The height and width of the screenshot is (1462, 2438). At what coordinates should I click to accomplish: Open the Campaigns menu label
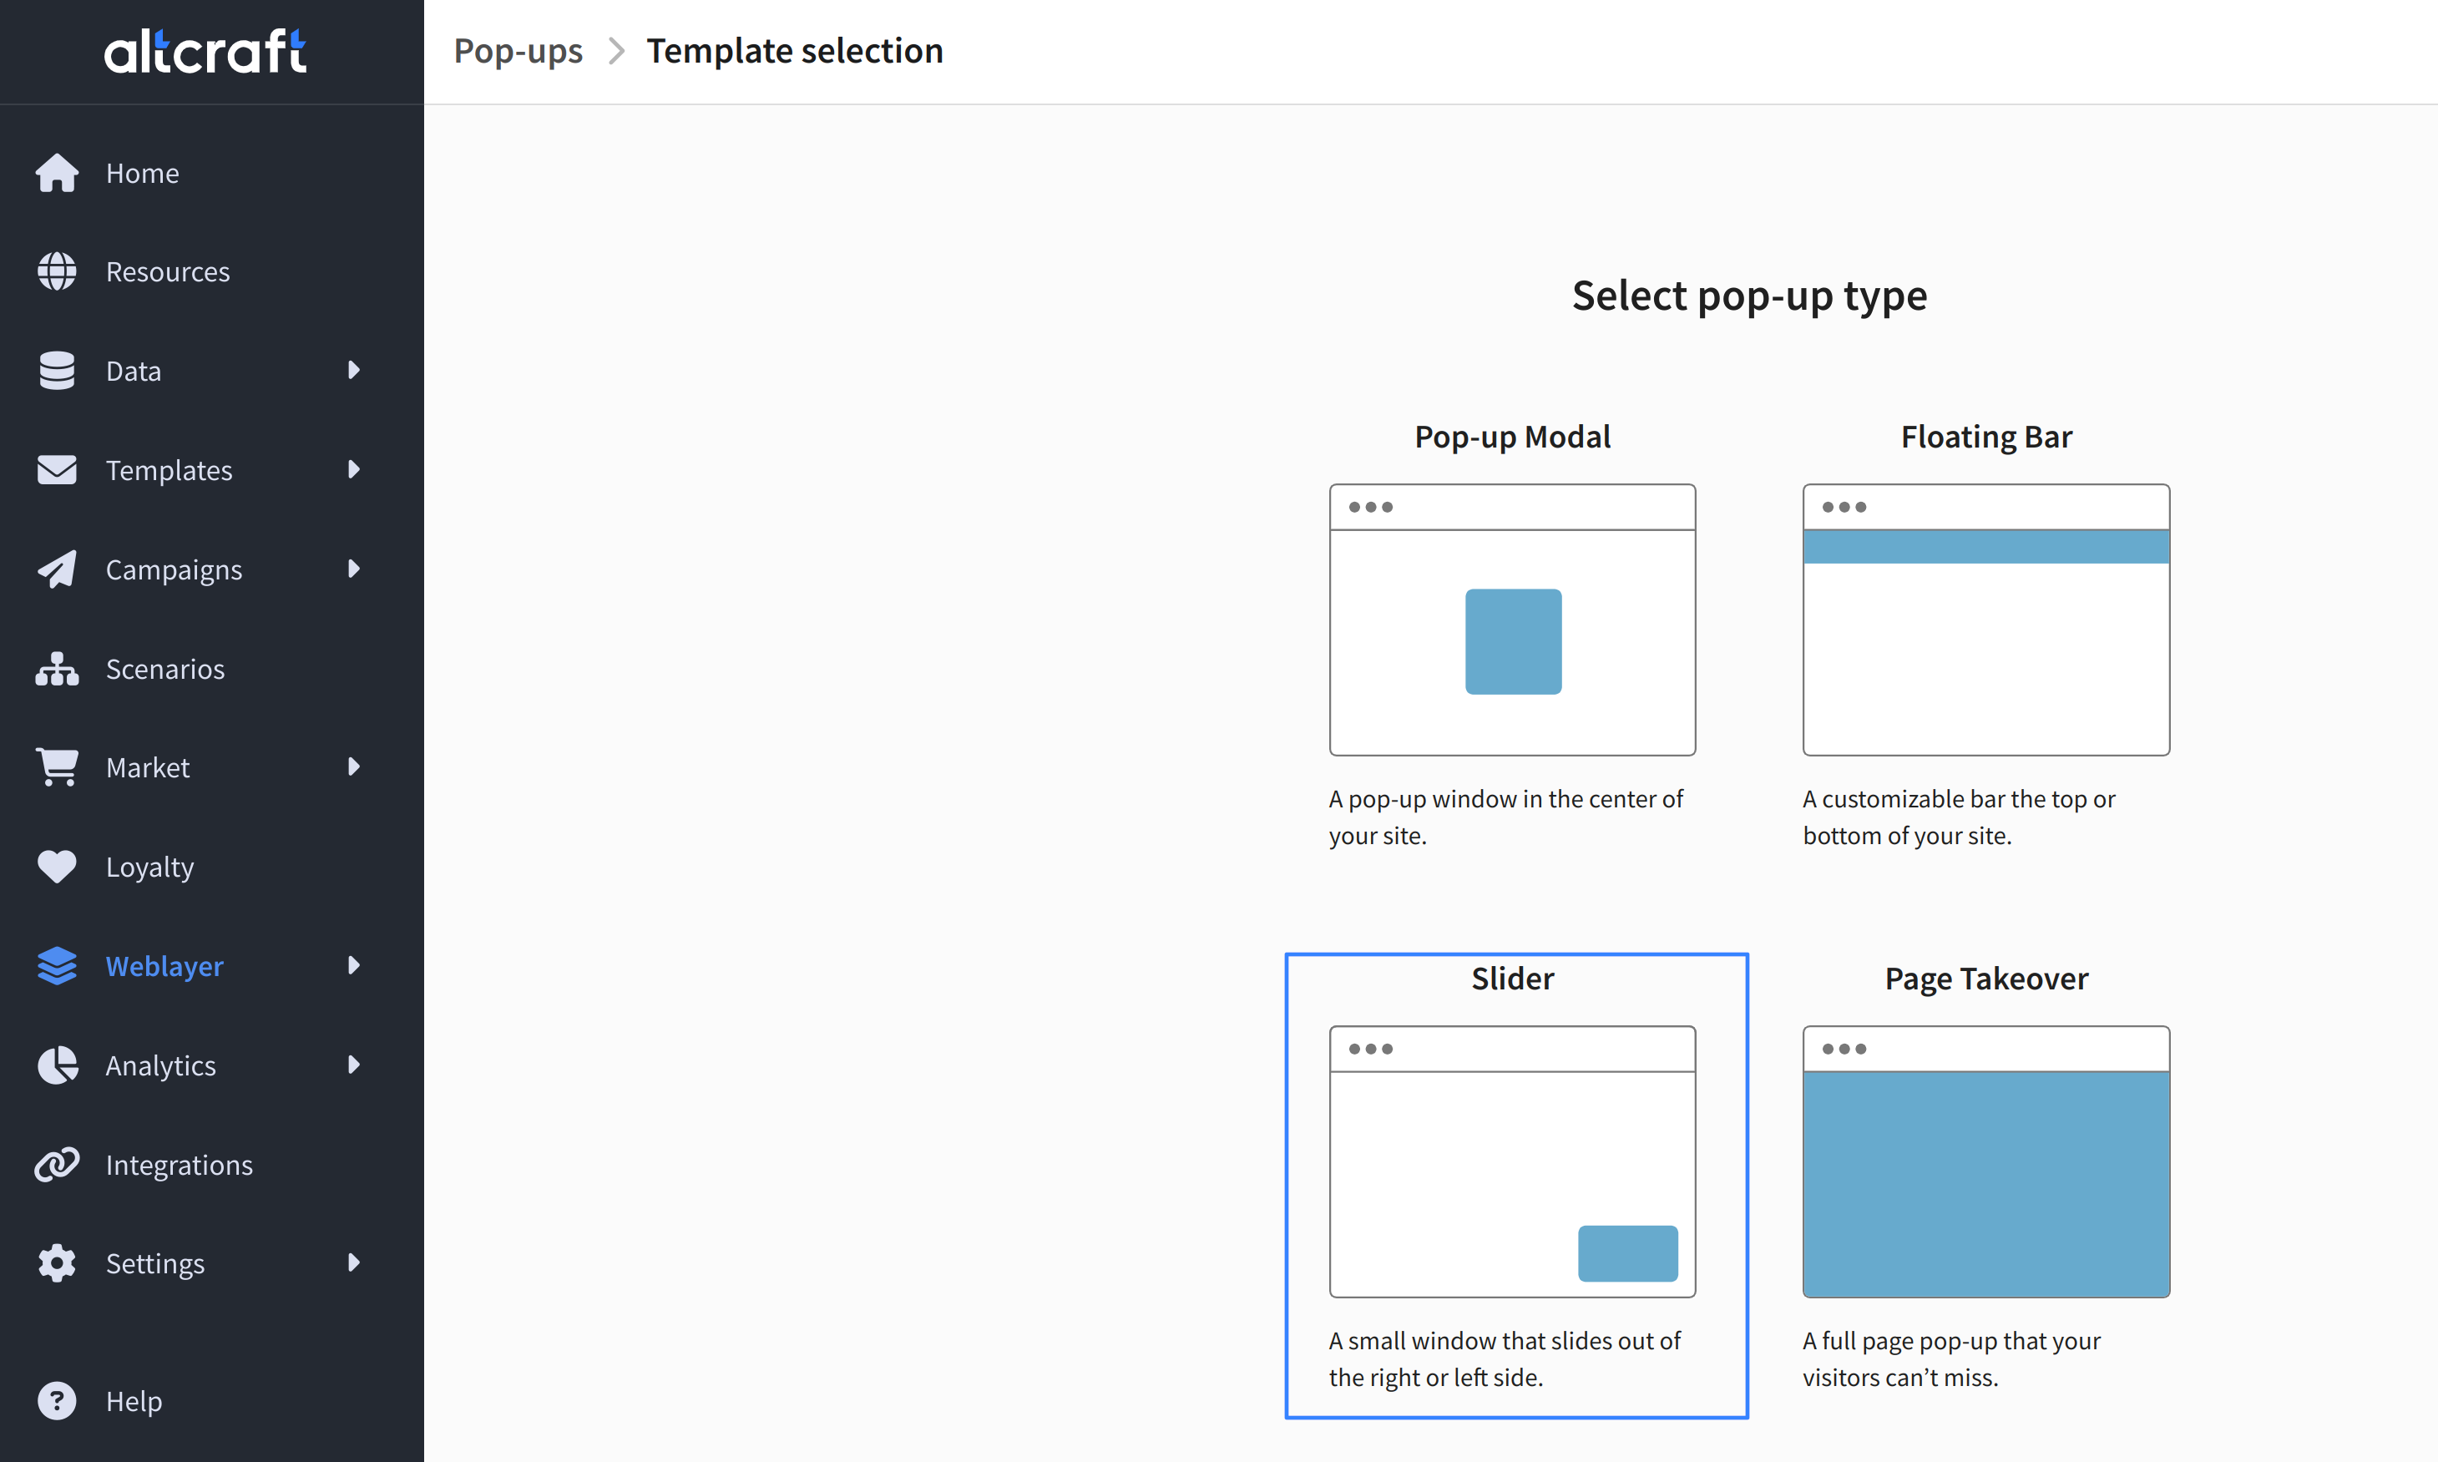pos(174,570)
